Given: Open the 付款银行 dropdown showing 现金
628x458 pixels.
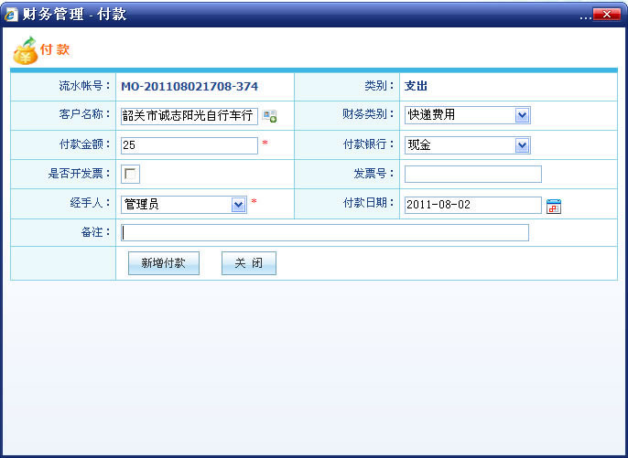Looking at the screenshot, I should (x=522, y=145).
